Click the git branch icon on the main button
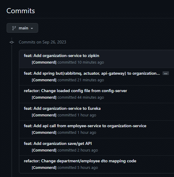This screenshot has height=177, width=174. [x=14, y=28]
